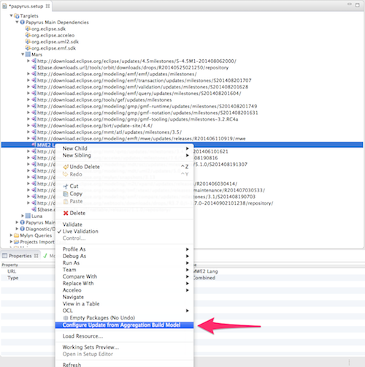Open the OCL submenu
The image size is (365, 367).
click(124, 311)
